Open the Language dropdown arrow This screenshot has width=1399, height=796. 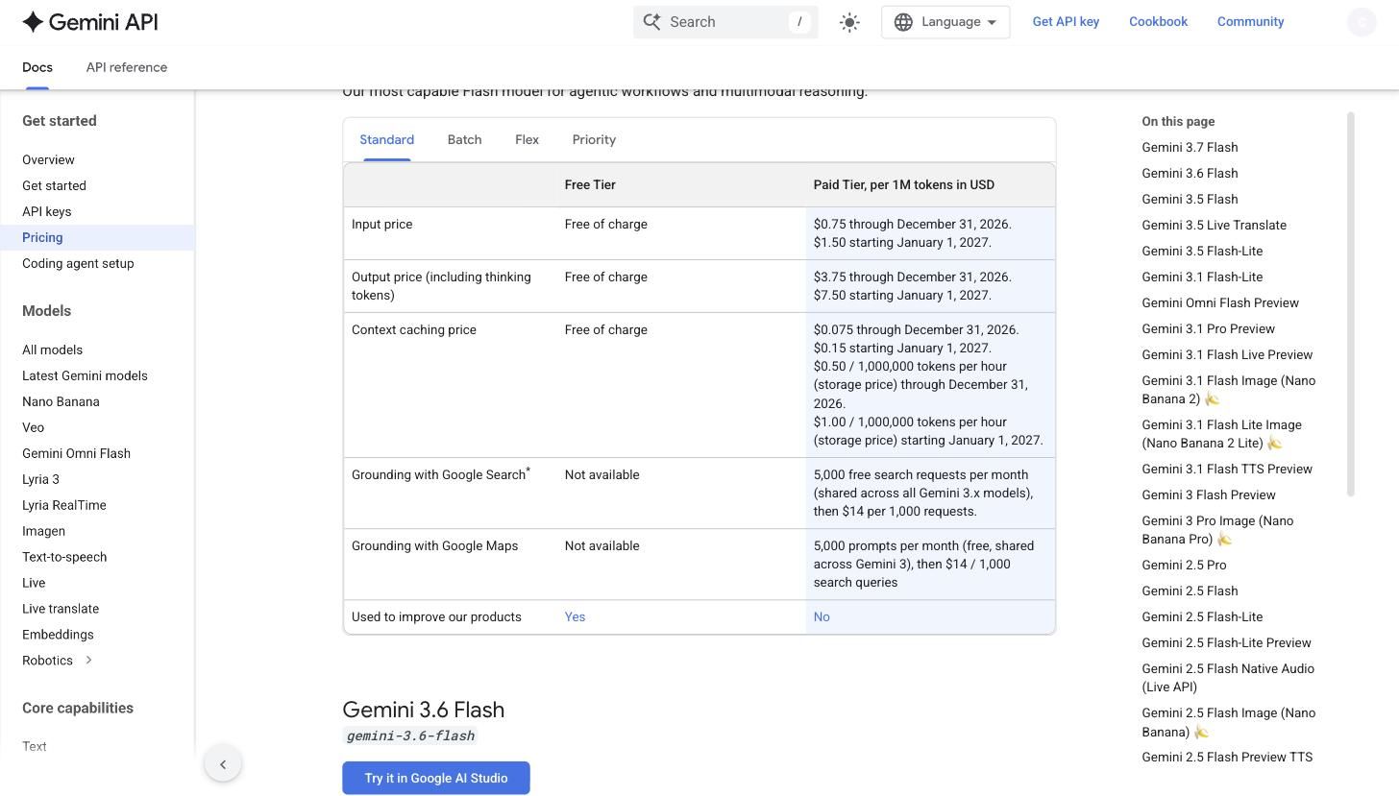[992, 22]
